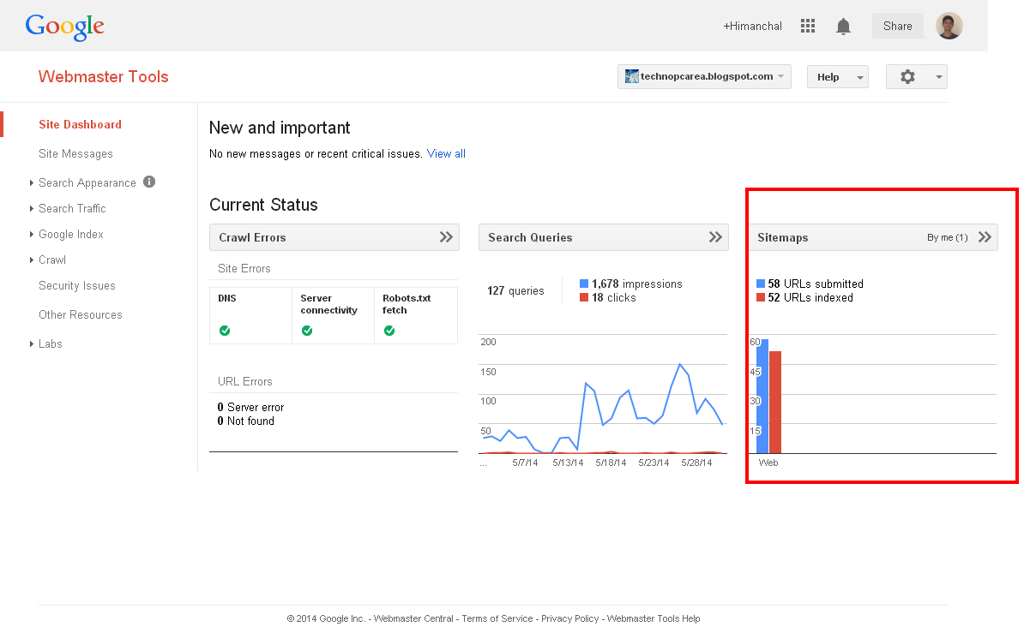Open the Google apps grid icon
The width and height of the screenshot is (1024, 627).
[x=808, y=26]
